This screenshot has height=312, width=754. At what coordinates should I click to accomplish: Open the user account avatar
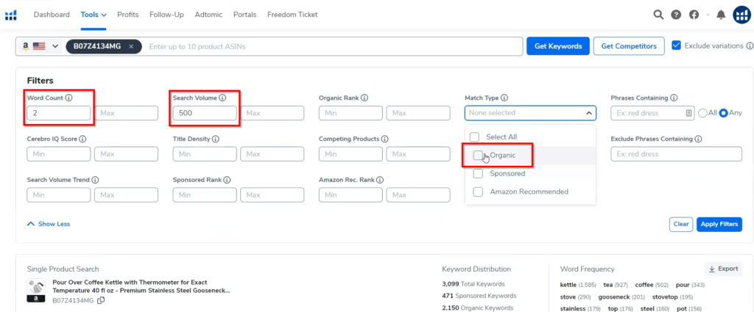click(742, 15)
